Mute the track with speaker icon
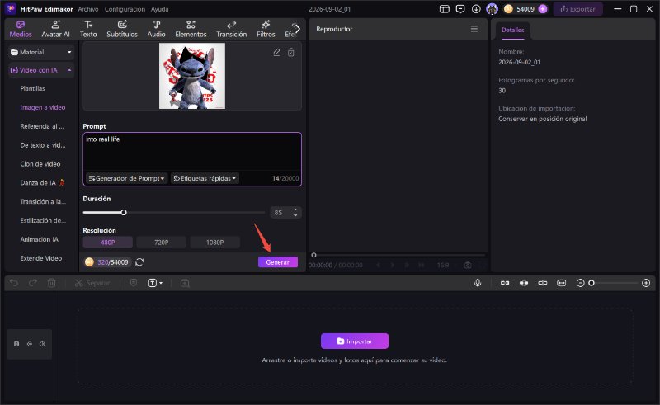Viewport: 660px width, 405px height. coord(42,344)
